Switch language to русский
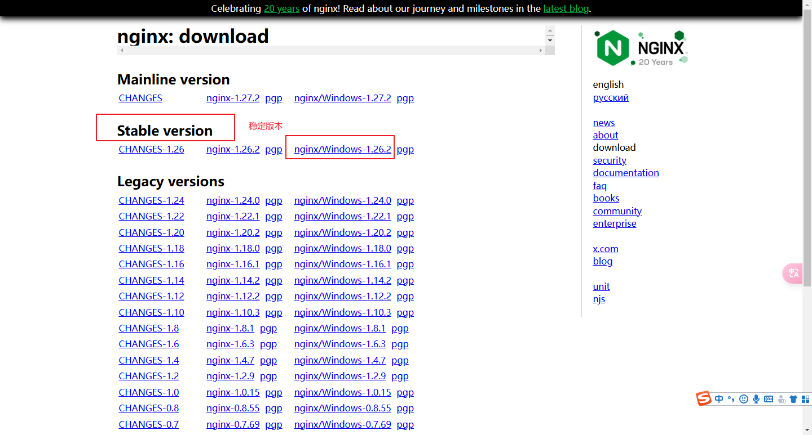The image size is (812, 435). click(611, 97)
